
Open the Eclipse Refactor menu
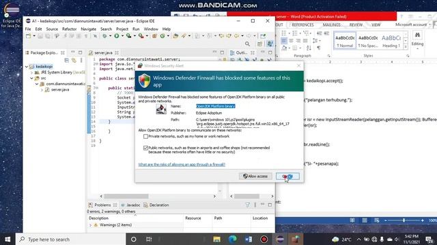coord(69,29)
